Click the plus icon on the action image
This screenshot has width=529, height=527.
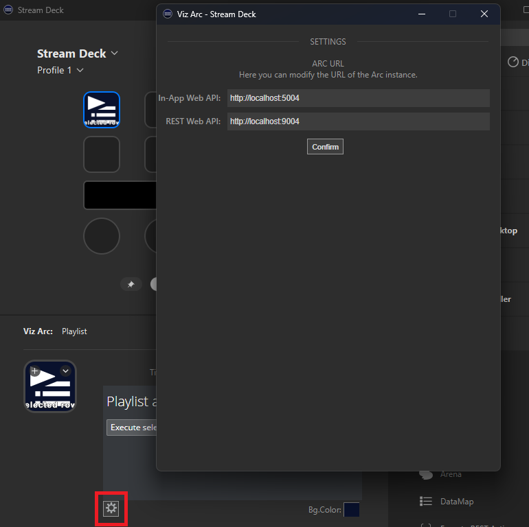click(35, 371)
